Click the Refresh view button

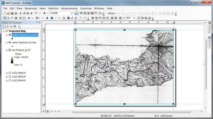52,111
